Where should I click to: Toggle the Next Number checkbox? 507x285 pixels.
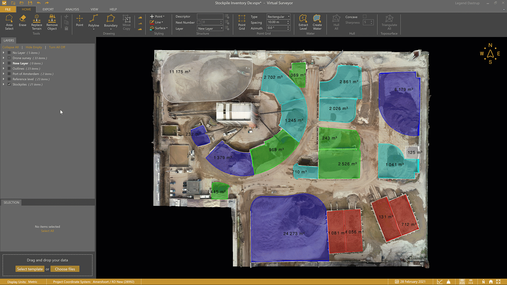coord(199,22)
